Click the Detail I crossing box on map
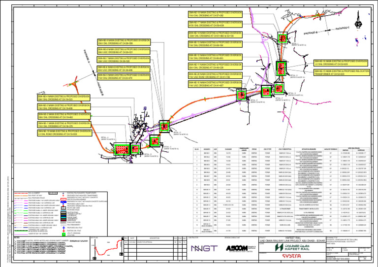Viewport: 378px width, 267px height. point(283,38)
